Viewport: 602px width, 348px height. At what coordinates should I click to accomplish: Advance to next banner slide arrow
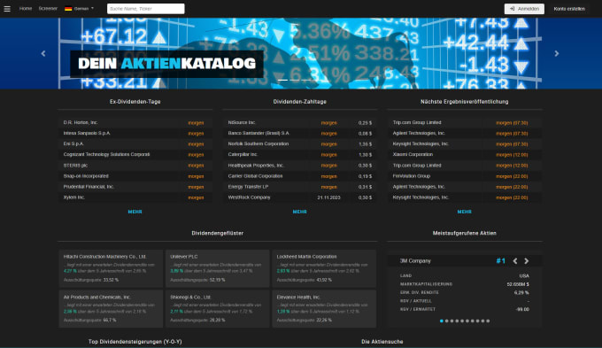pos(556,53)
